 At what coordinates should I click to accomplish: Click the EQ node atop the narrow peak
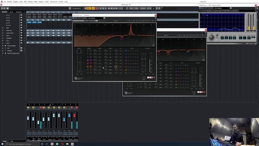tap(131, 24)
